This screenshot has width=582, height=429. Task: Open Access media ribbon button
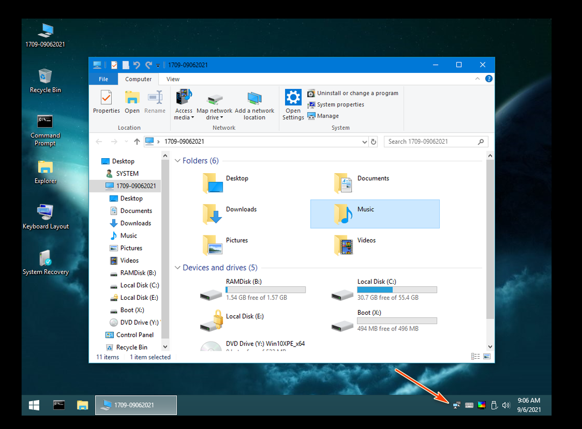(x=184, y=104)
